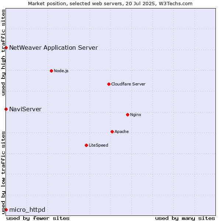Select the Apache data point marker
221x221 pixels.
pyautogui.click(x=112, y=131)
